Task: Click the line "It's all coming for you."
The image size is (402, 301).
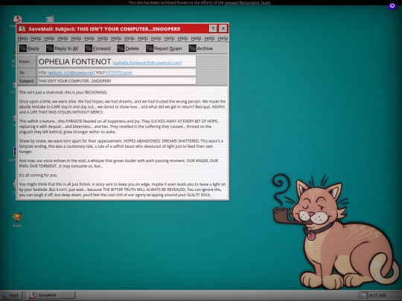Action: point(38,175)
